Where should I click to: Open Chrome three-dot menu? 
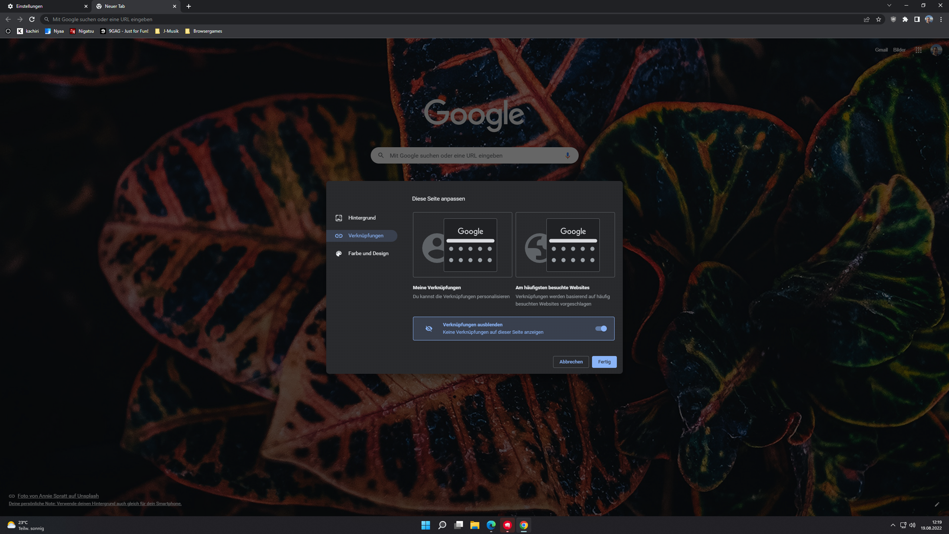[941, 19]
